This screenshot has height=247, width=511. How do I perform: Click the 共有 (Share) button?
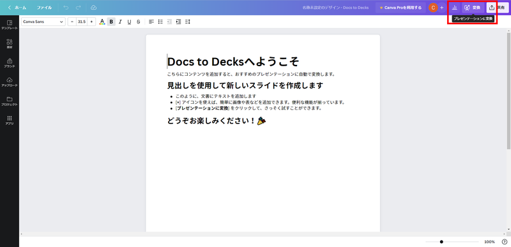(x=498, y=8)
